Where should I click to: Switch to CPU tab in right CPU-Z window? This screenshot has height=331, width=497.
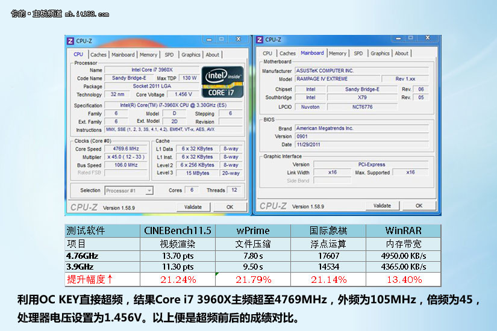267,53
